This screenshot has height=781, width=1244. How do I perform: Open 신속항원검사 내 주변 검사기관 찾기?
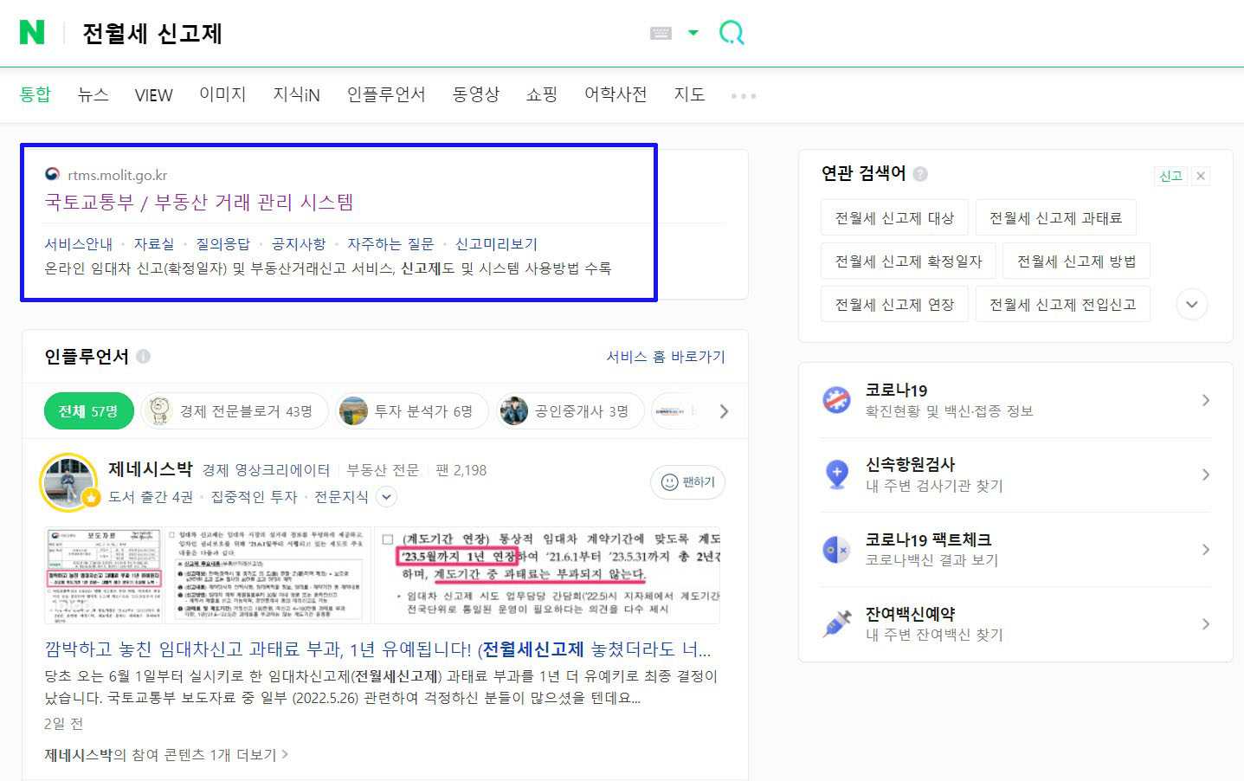(935, 486)
